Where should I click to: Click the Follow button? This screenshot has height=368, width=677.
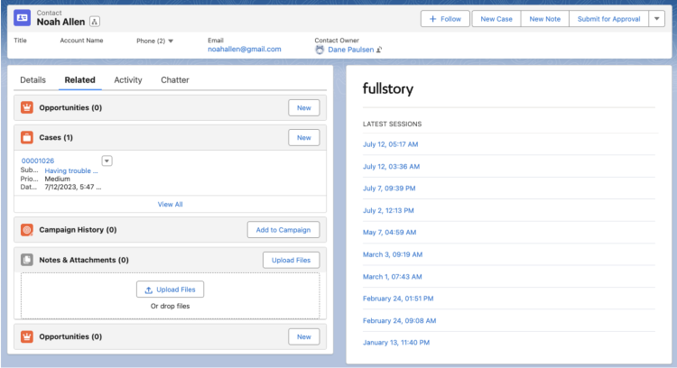[445, 19]
